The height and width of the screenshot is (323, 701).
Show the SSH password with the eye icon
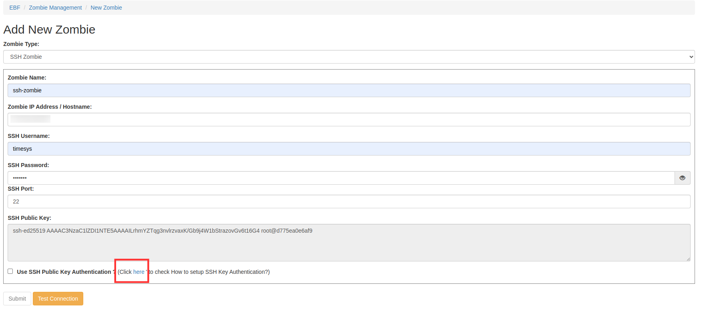click(x=682, y=178)
